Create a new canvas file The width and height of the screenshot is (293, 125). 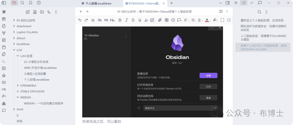[35, 12]
